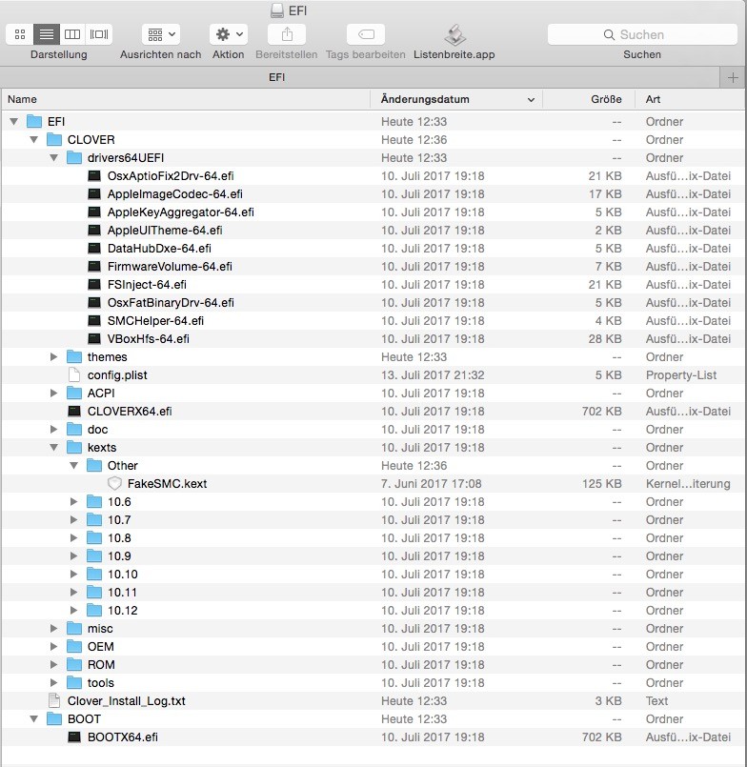
Task: Collapse the kexts folder
Action: click(53, 447)
